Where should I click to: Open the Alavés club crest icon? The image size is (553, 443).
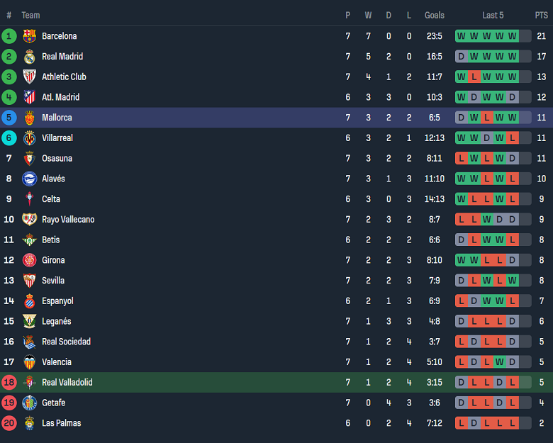tap(29, 179)
